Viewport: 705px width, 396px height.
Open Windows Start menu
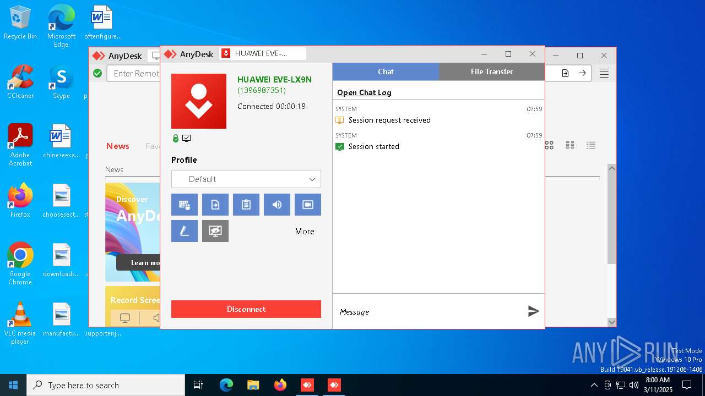click(x=13, y=385)
